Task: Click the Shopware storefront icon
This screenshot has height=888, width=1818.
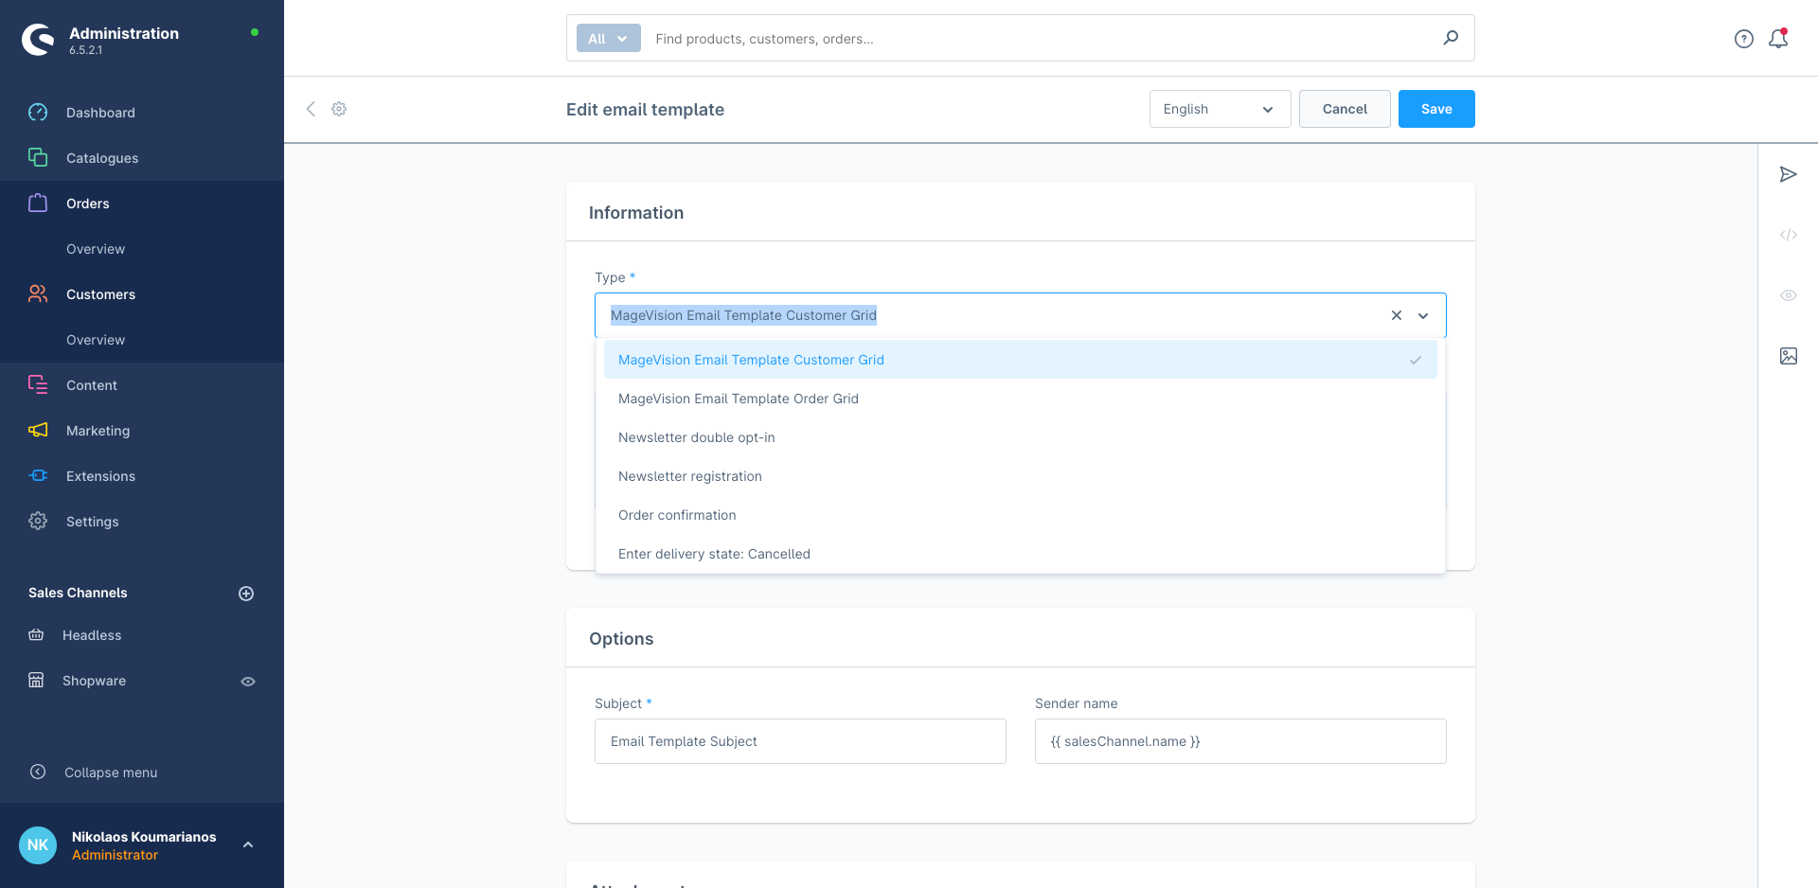Action: pyautogui.click(x=36, y=680)
